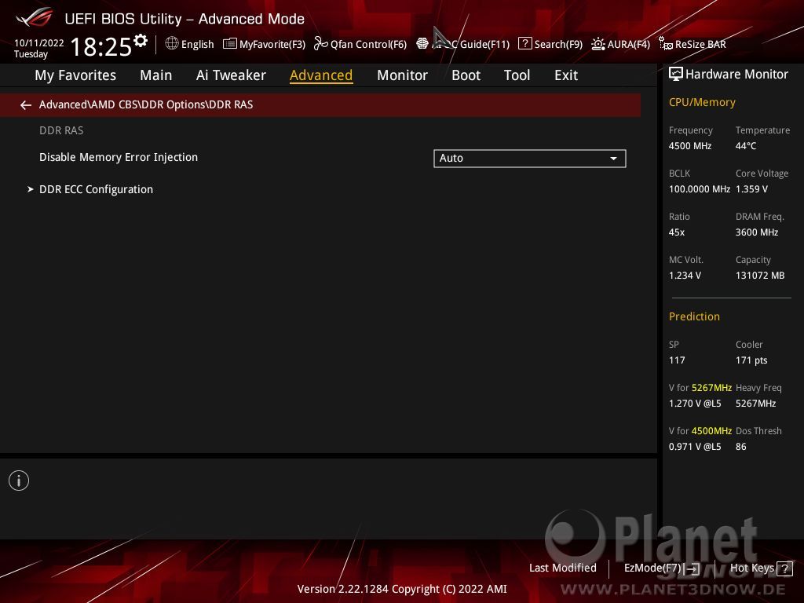Click Last Modified button
Image resolution: width=804 pixels, height=603 pixels.
click(x=562, y=568)
